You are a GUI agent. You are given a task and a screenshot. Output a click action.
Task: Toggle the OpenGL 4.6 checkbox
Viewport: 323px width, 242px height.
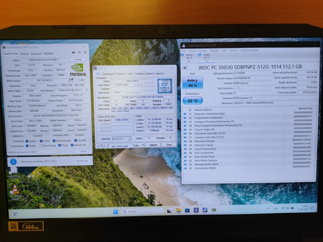pyautogui.click(x=72, y=145)
